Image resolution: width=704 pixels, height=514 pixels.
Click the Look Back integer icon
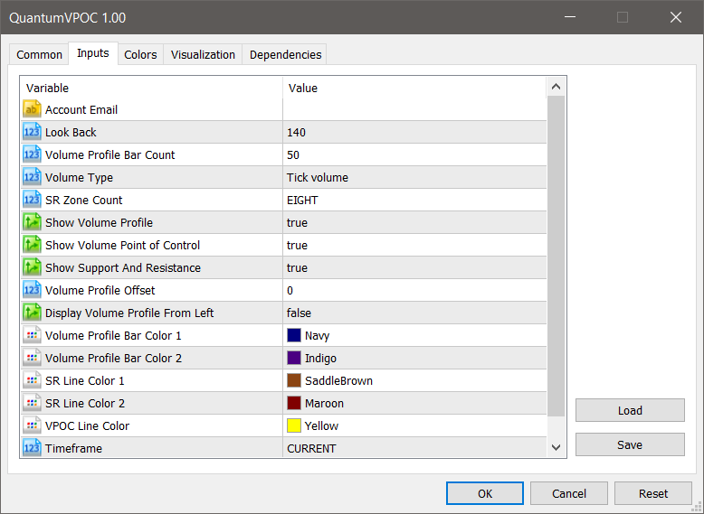[x=32, y=132]
